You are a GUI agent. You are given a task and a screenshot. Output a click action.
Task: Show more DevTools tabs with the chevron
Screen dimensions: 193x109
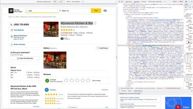pos(165,2)
